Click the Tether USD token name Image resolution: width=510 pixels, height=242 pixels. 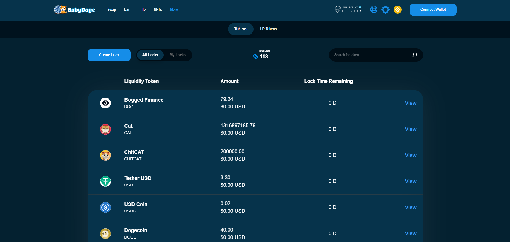pyautogui.click(x=138, y=178)
